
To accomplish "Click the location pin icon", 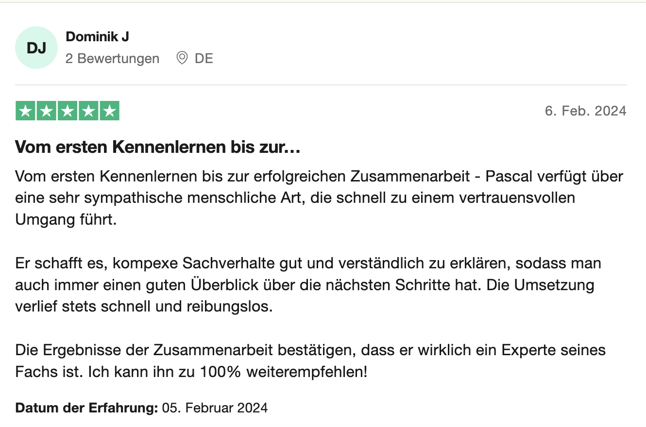I will click(x=182, y=58).
